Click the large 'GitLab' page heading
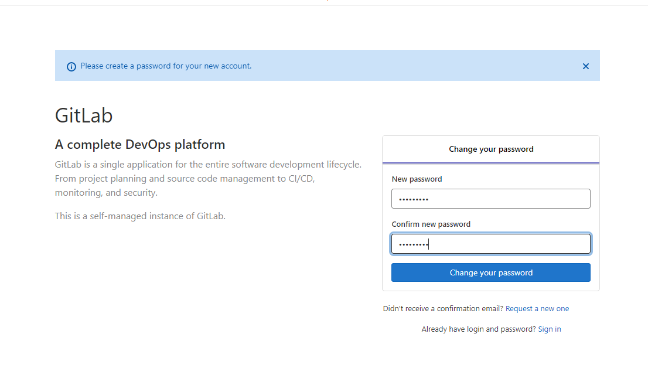The height and width of the screenshot is (385, 648). [84, 115]
